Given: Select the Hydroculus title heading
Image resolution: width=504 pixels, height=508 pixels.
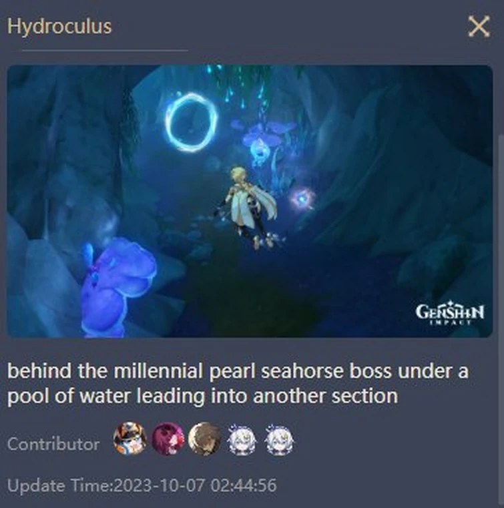Looking at the screenshot, I should (59, 26).
